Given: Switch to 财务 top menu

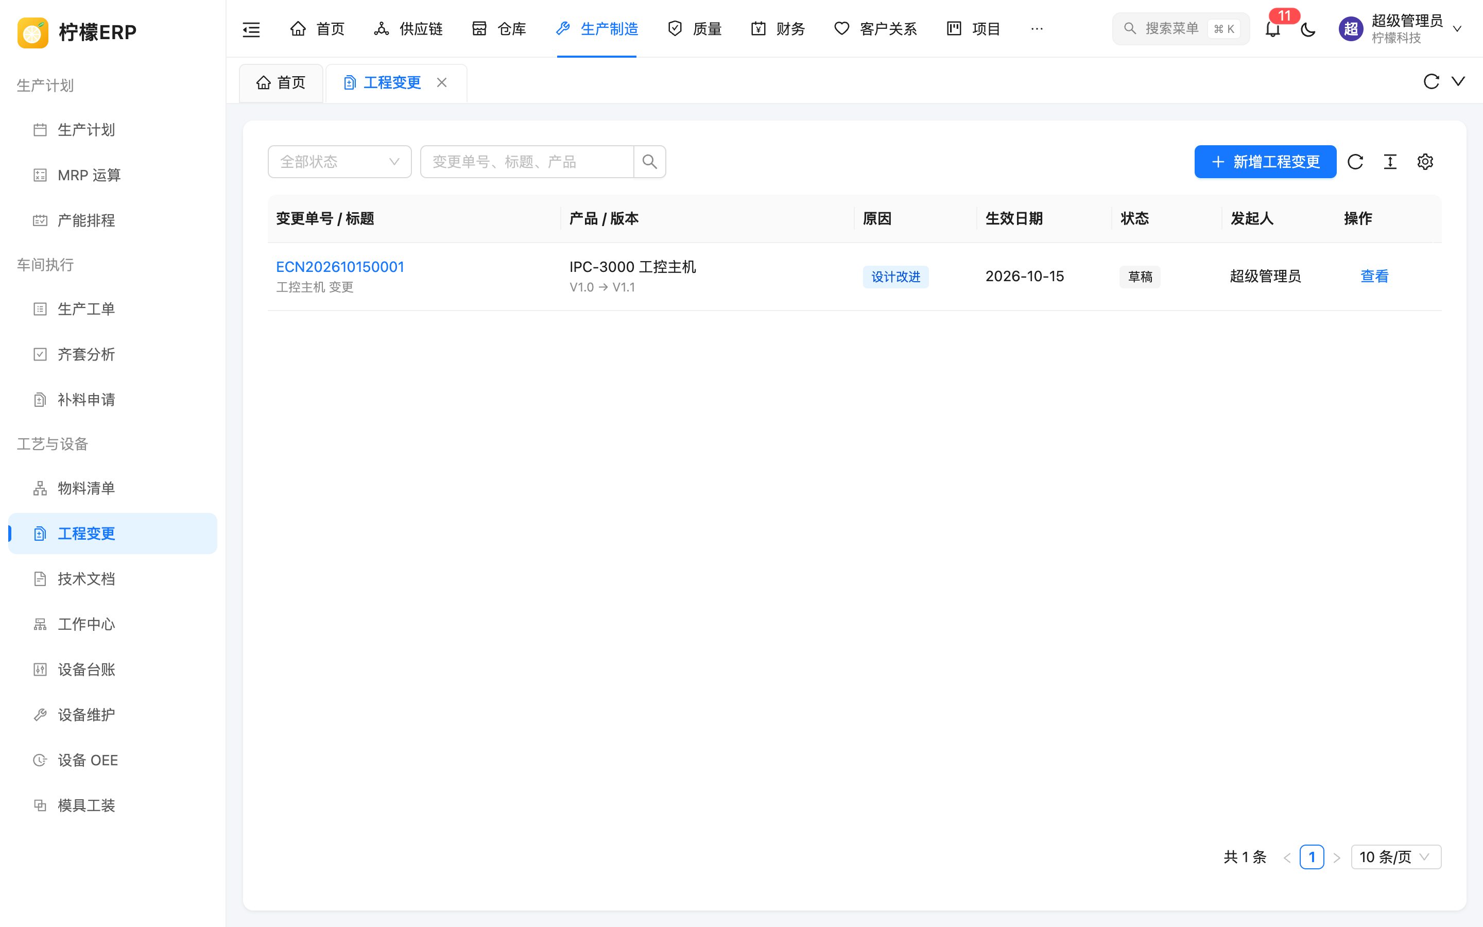Looking at the screenshot, I should tap(778, 29).
